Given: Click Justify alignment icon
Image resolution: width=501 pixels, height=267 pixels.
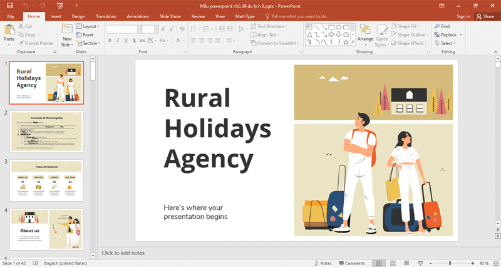Looking at the screenshot, I should 218,40.
